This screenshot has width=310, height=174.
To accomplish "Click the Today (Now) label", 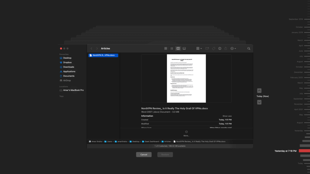I will (262, 96).
